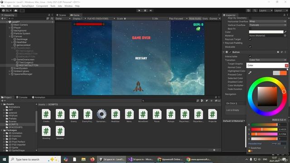The image size is (290, 163).
Task: Select the EventSystem object in the Hierarchy
Action: 21,68
